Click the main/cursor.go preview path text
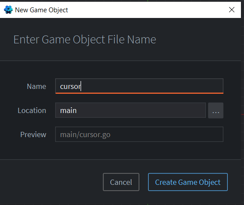244x205 pixels. pos(85,135)
